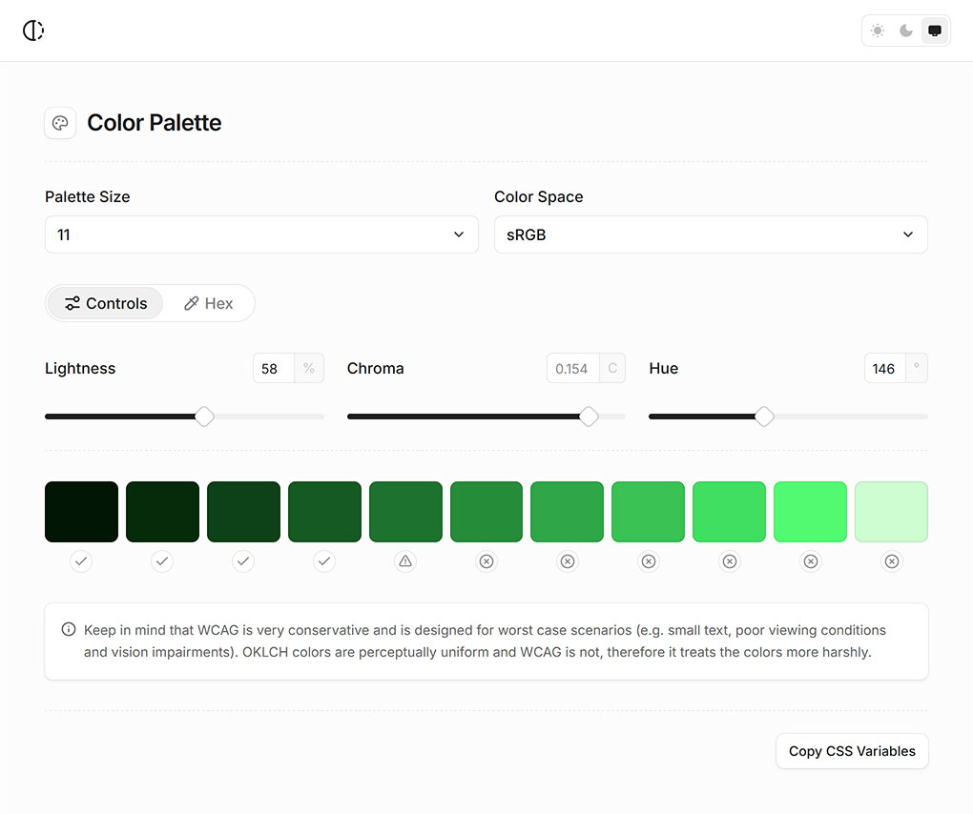Click the info icon in the WCAG notice

pos(69,629)
